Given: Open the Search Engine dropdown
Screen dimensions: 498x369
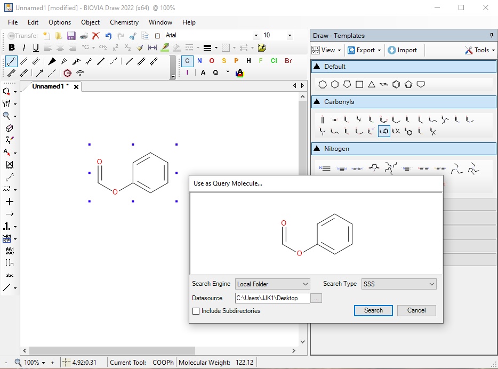Looking at the screenshot, I should pos(272,284).
